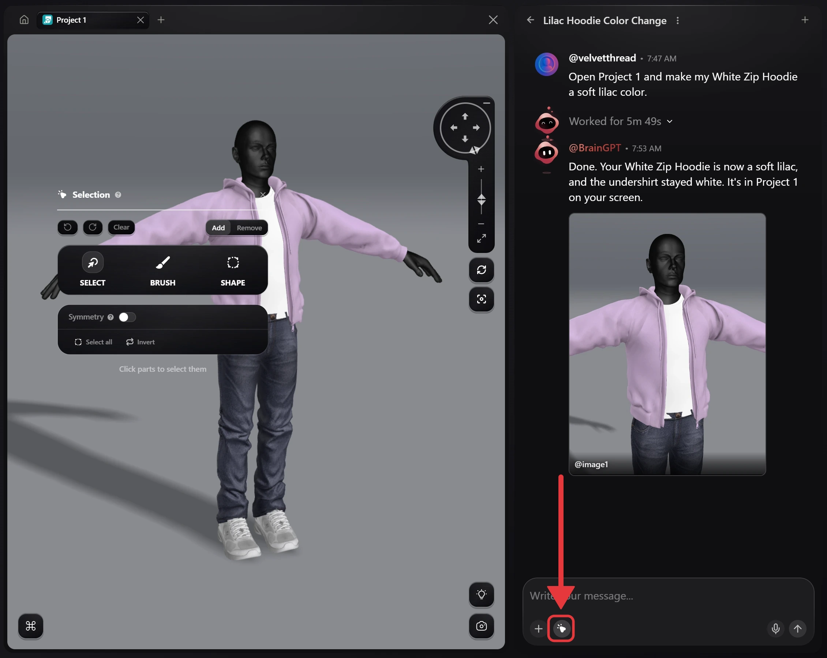The width and height of the screenshot is (827, 658).
Task: Start voice input with microphone
Action: [x=775, y=629]
